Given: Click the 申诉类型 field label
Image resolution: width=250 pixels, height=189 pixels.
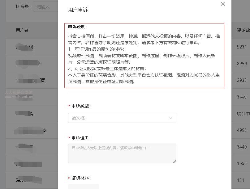Looking at the screenshot, I should (81, 106).
